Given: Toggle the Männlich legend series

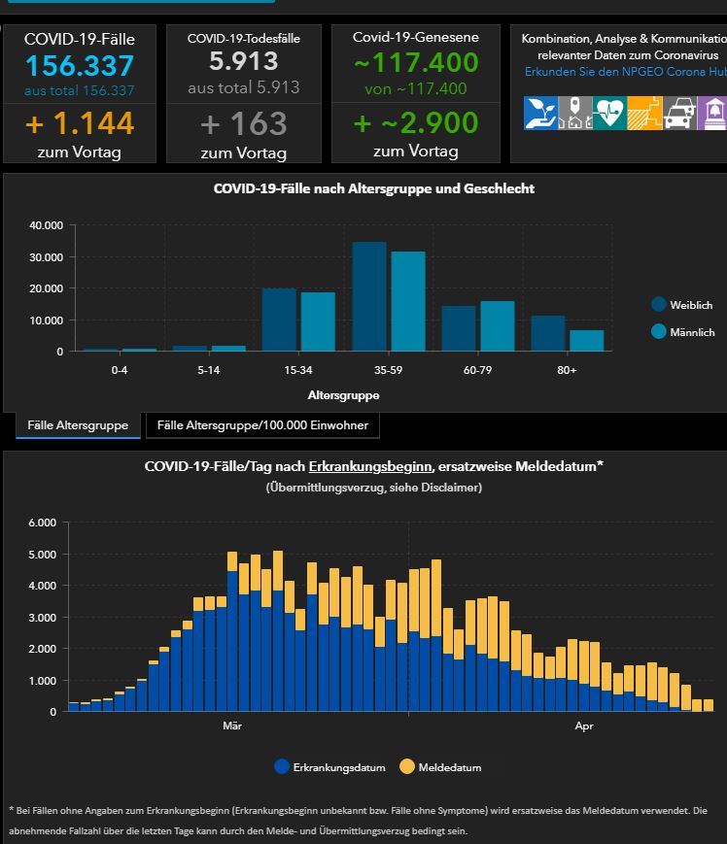Looking at the screenshot, I should (683, 332).
